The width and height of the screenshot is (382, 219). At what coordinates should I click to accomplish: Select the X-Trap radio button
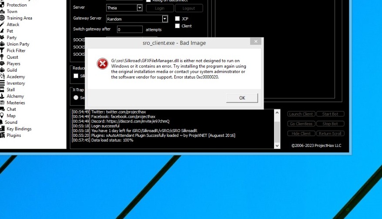(x=76, y=98)
